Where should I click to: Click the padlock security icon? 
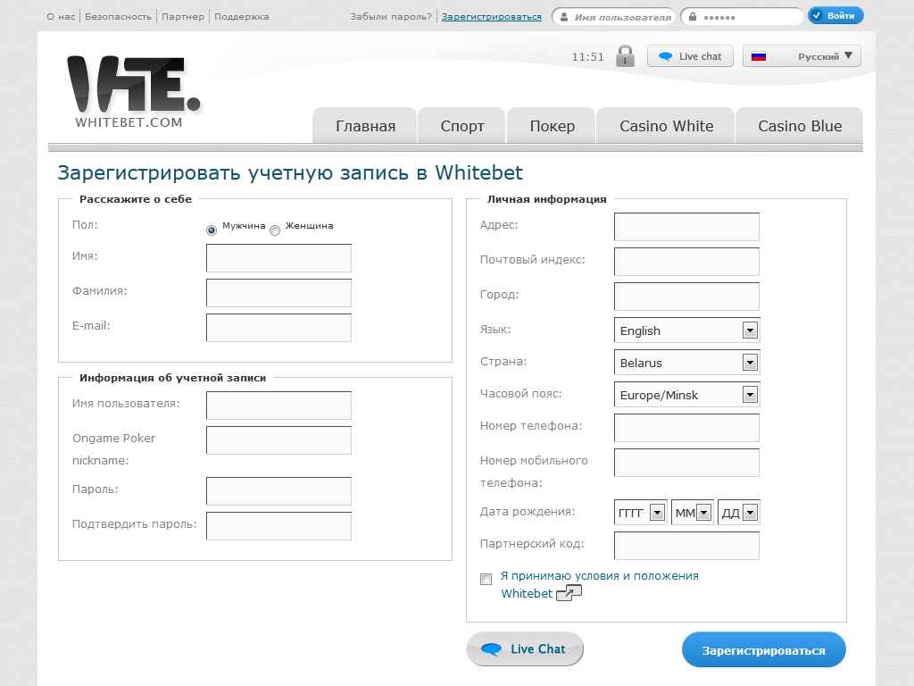[625, 56]
